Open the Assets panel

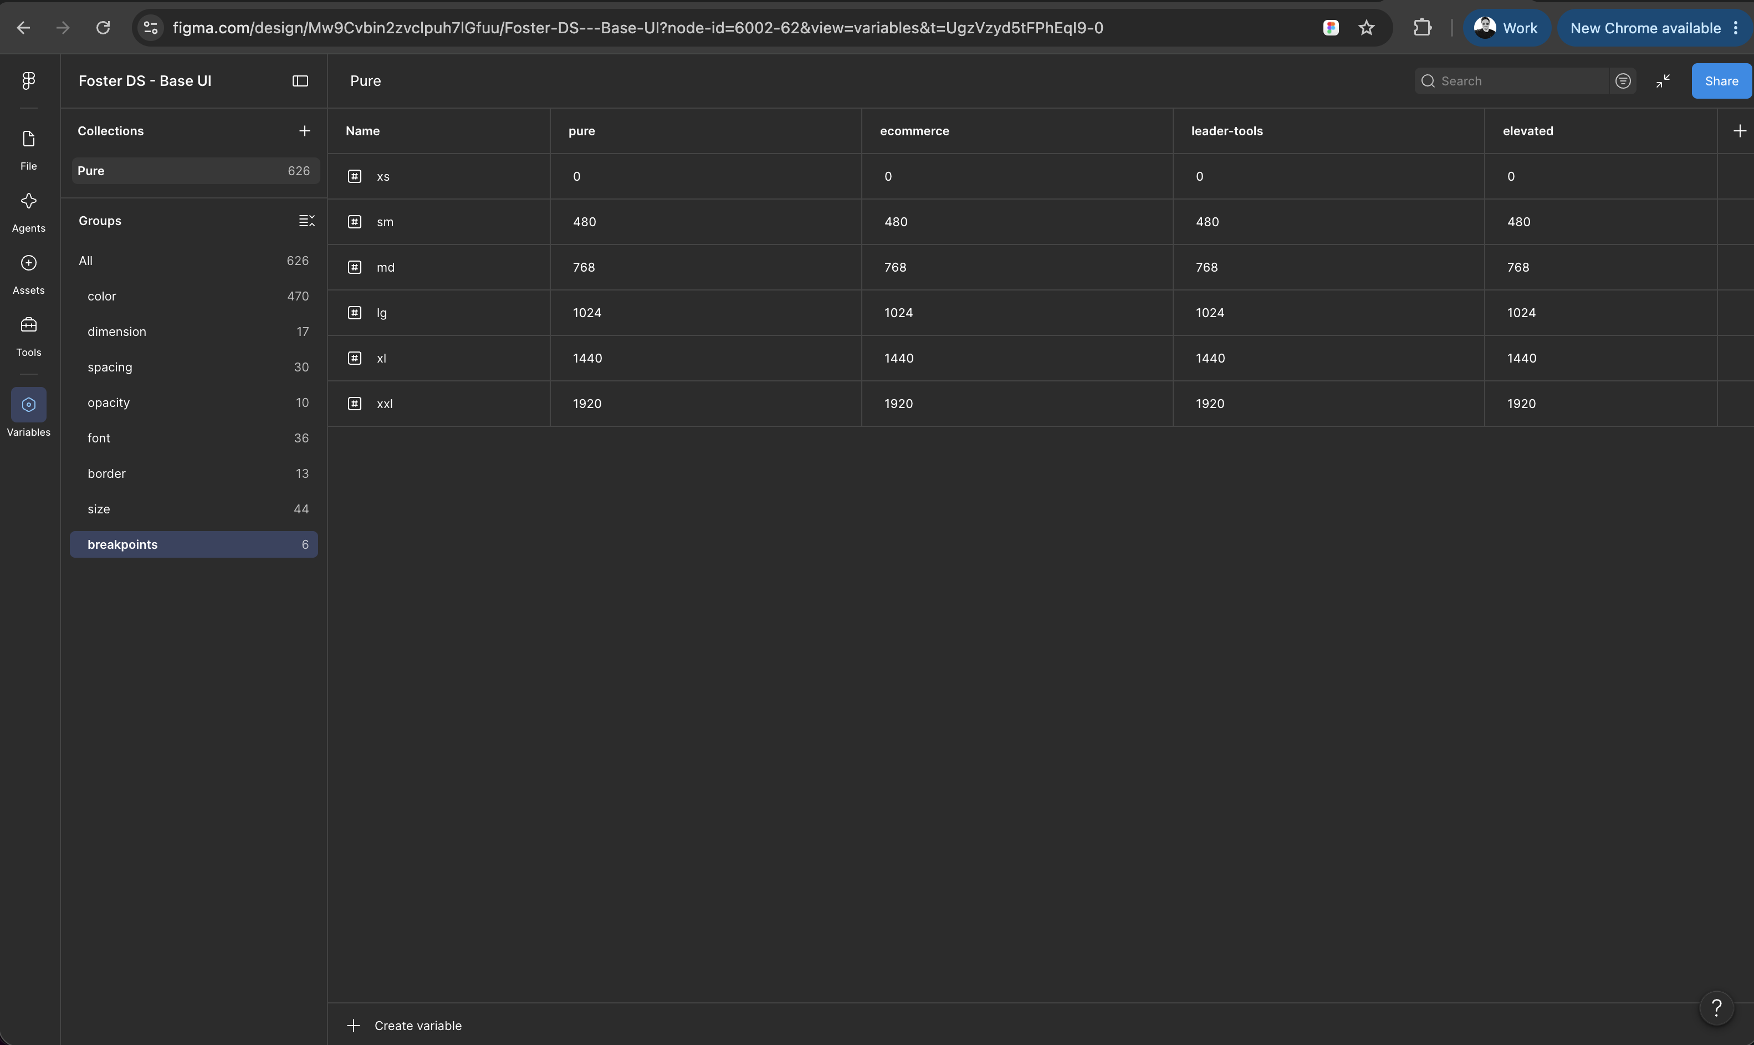coord(28,273)
